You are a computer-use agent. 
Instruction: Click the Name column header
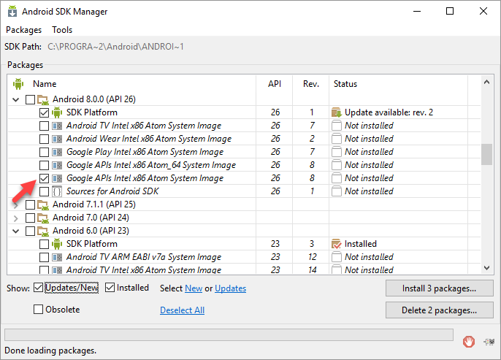45,84
